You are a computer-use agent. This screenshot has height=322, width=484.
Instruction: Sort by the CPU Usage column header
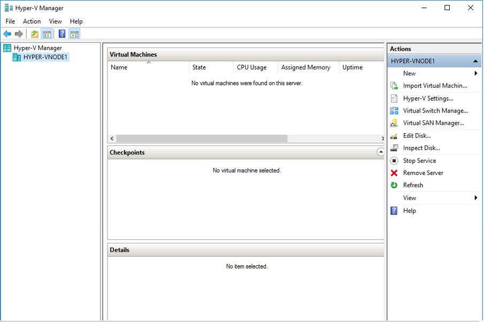click(x=256, y=67)
